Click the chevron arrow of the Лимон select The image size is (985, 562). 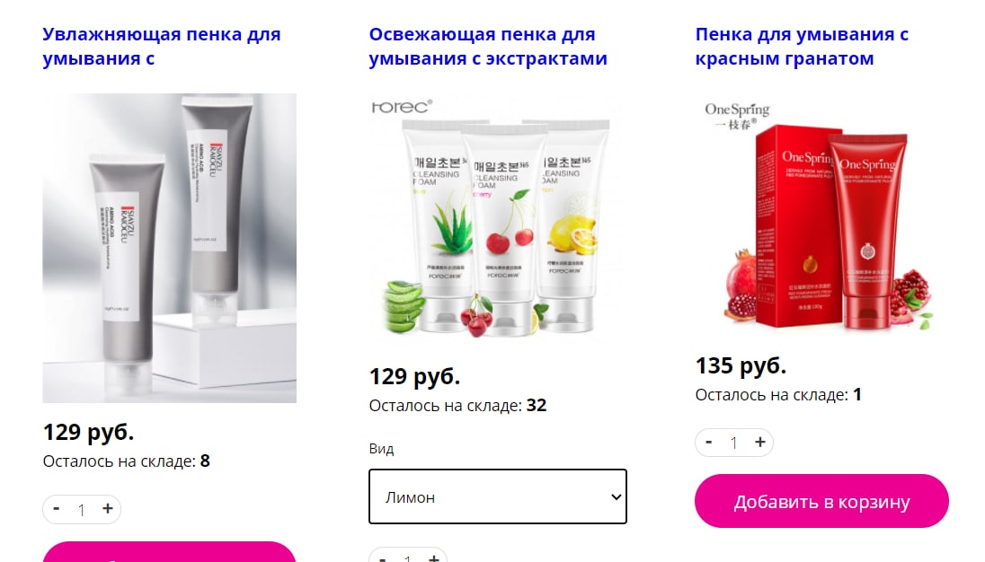(617, 496)
